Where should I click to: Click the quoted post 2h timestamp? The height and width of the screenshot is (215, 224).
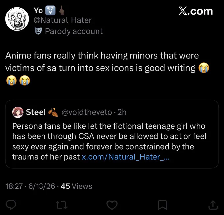click(122, 112)
